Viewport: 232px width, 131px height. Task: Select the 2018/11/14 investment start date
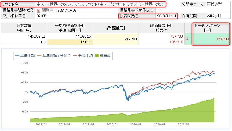[x=166, y=16]
